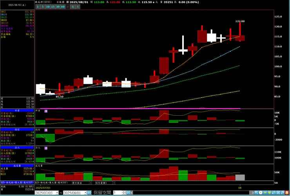Click the SMA60 value row

click(17, 20)
